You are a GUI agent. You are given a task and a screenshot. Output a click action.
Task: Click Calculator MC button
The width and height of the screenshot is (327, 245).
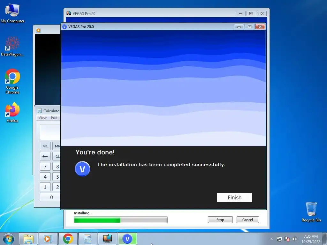(x=45, y=146)
